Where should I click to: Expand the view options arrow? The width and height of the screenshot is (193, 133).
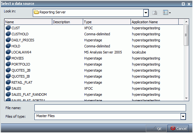click(170, 13)
